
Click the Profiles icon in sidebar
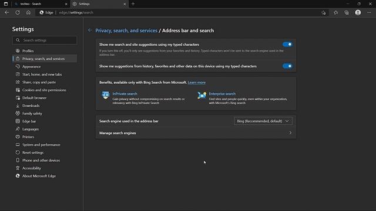(18, 51)
